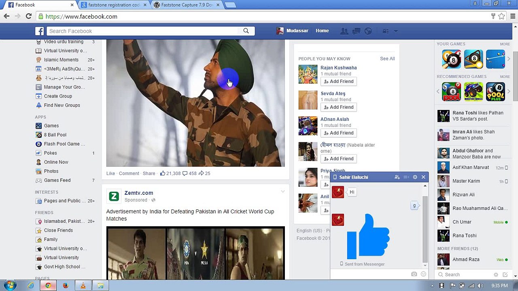Viewport: 518px width, 291px height.
Task: Open messages icon in top bar
Action: [356, 31]
